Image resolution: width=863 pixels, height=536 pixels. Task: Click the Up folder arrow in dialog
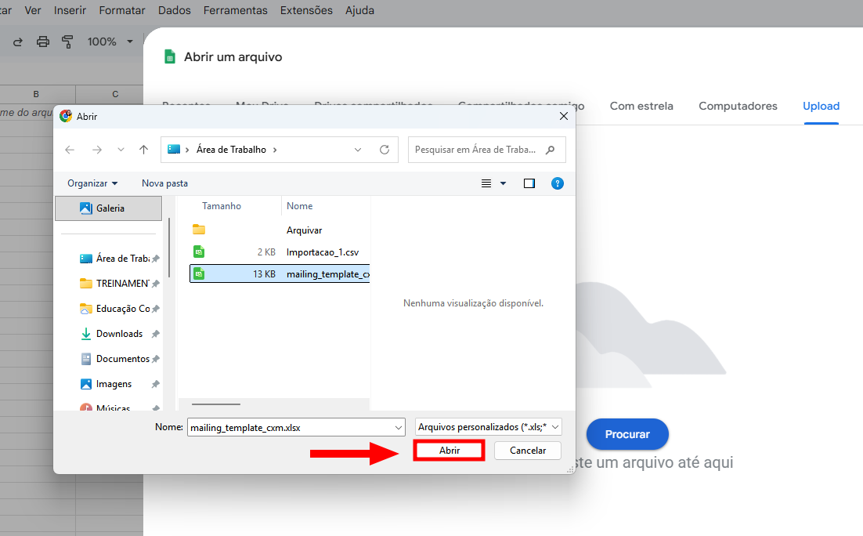[143, 150]
